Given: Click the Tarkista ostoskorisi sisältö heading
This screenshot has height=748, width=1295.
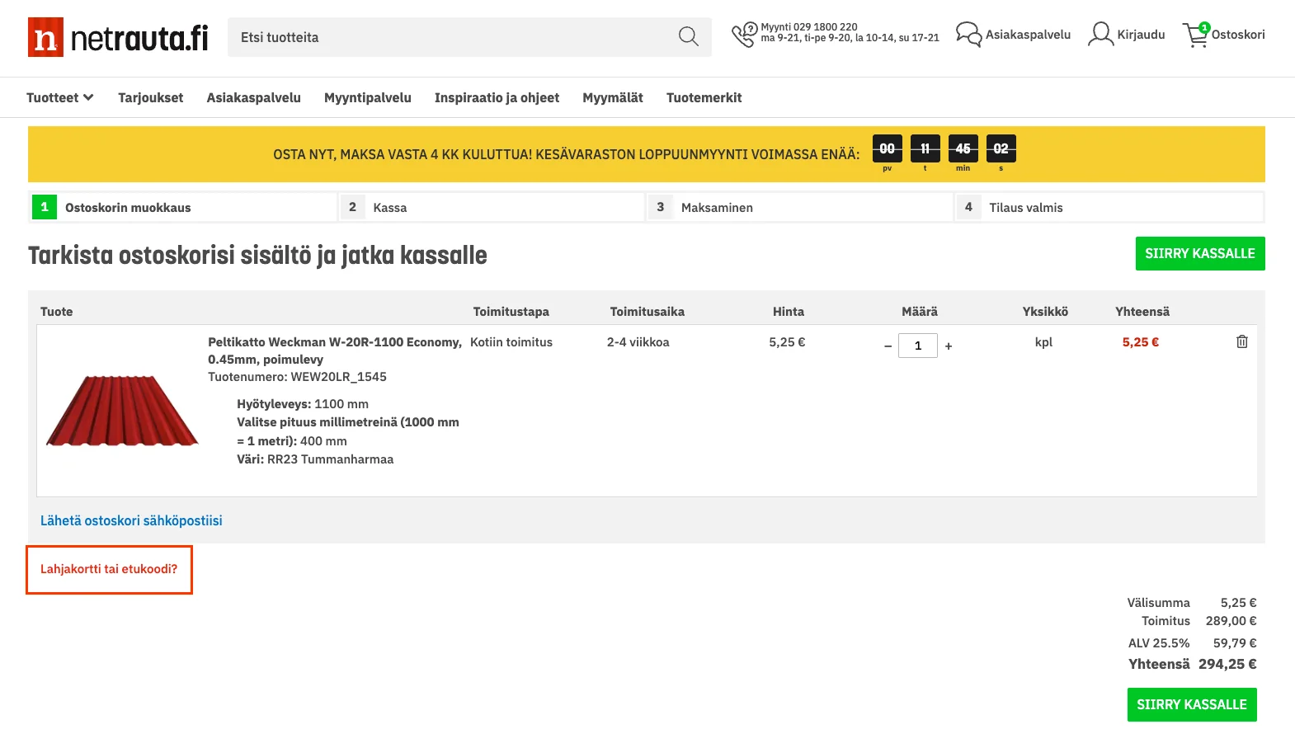Looking at the screenshot, I should coord(257,256).
